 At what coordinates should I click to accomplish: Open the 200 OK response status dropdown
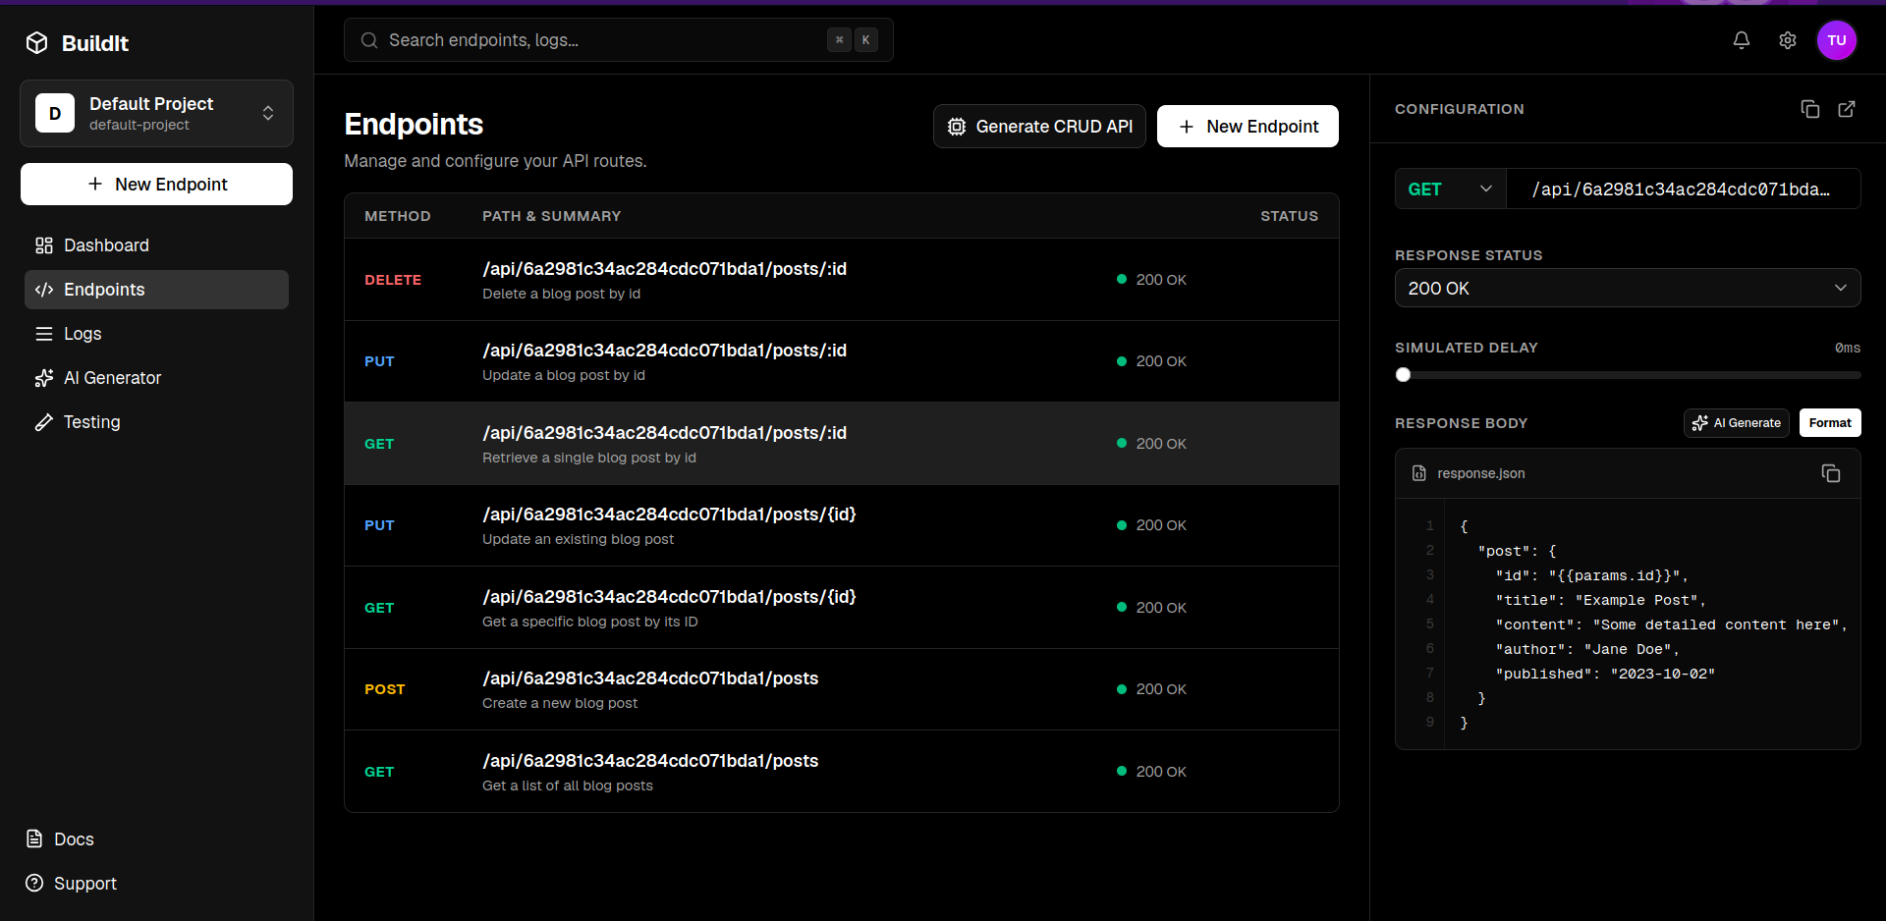pyautogui.click(x=1628, y=289)
